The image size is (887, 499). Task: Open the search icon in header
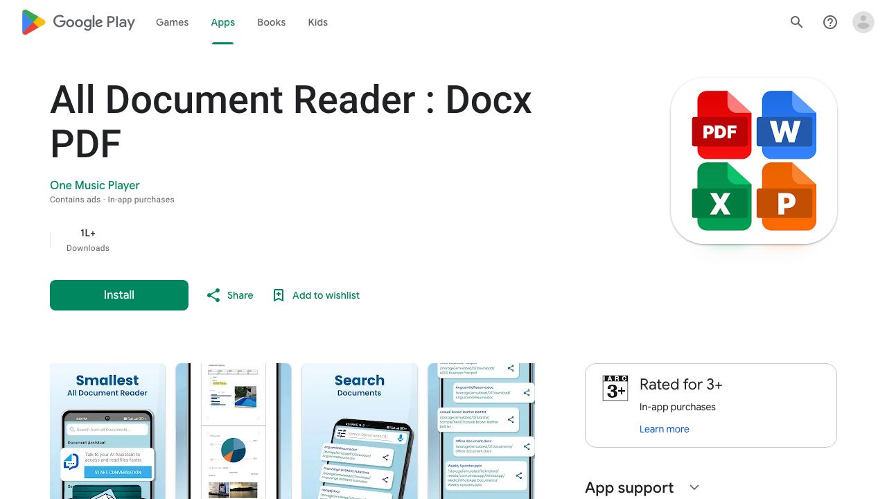797,22
